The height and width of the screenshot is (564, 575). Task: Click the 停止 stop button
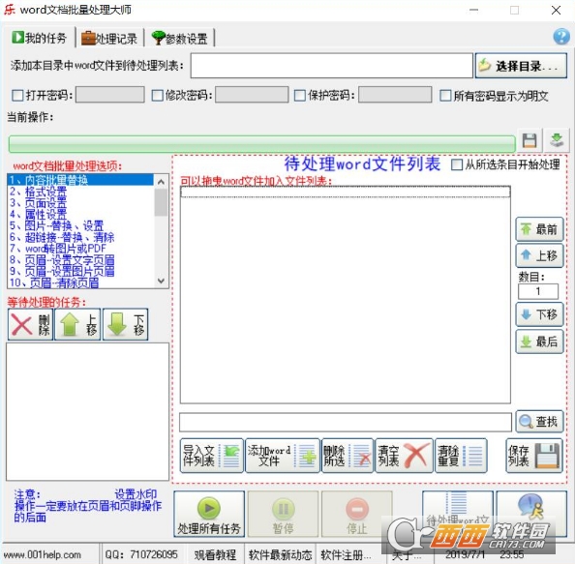pos(357,515)
